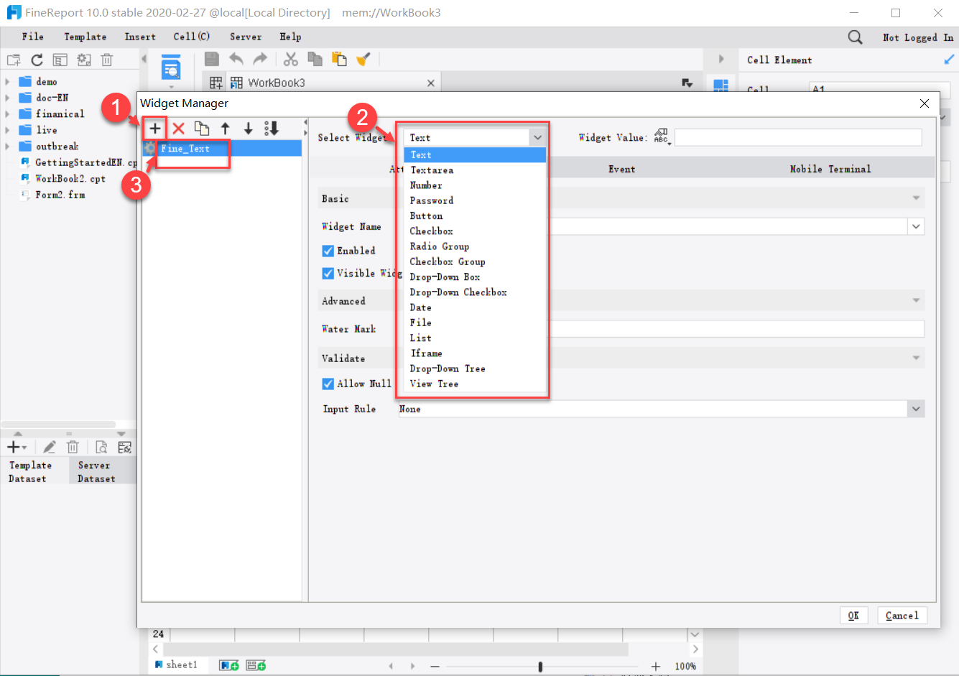This screenshot has width=959, height=676.
Task: Switch to the Server Dataset tab
Action: click(94, 471)
